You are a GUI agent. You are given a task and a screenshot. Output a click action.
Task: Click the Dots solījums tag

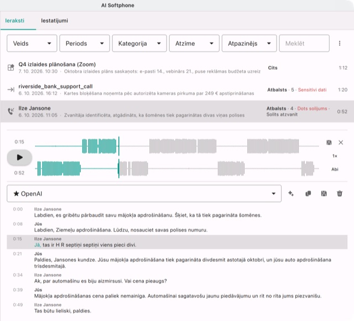(x=312, y=108)
